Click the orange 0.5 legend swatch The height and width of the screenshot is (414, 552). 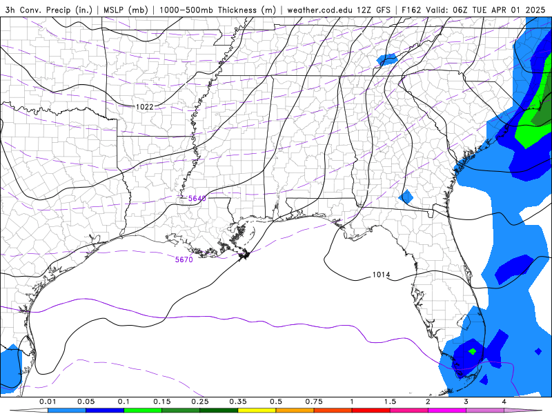click(x=295, y=411)
